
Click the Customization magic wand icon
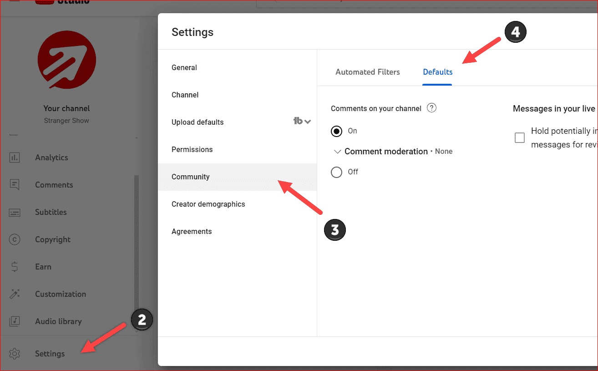point(15,294)
